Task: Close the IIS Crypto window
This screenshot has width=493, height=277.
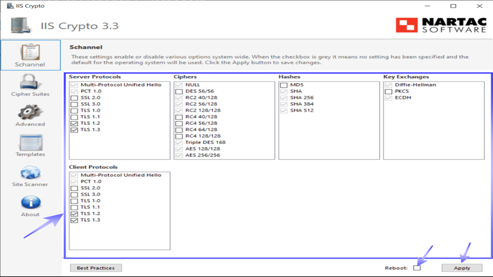Action: click(x=479, y=5)
